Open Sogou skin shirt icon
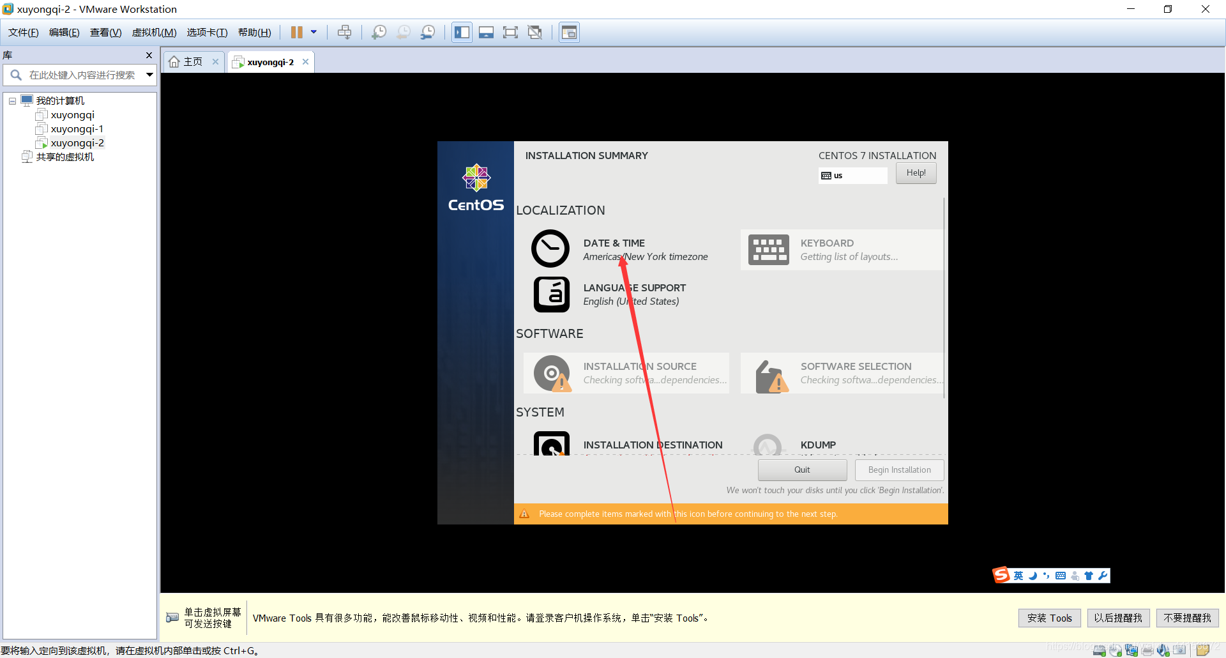Screen dimensions: 1226x658 click(x=1089, y=576)
